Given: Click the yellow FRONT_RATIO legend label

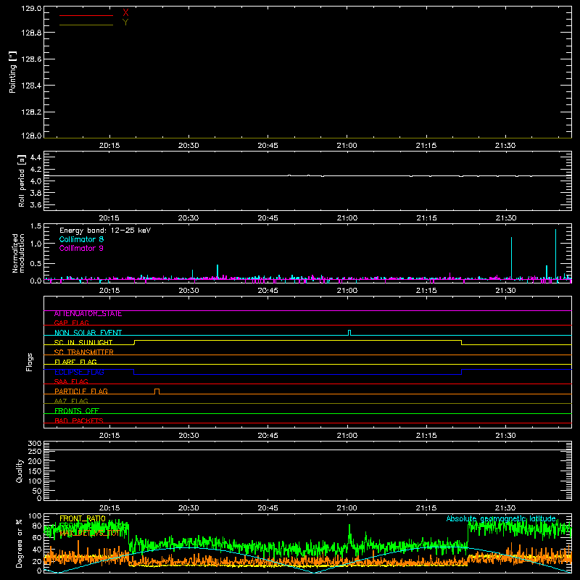Looking at the screenshot, I should 83,518.
